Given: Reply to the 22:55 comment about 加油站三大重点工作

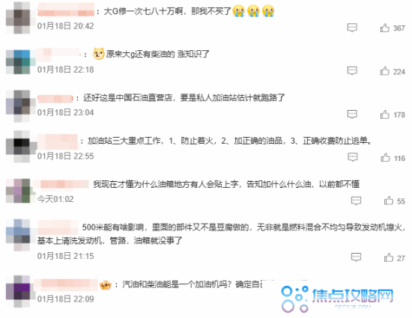Looking at the screenshot, I should pos(353,157).
